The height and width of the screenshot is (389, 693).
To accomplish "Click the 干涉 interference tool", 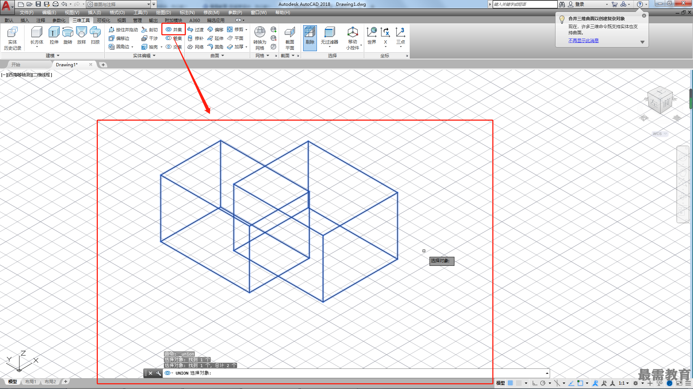I will click(150, 38).
